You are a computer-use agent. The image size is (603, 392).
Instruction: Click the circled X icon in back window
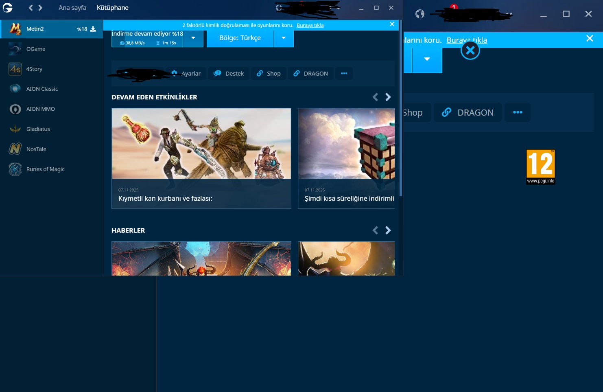click(470, 50)
